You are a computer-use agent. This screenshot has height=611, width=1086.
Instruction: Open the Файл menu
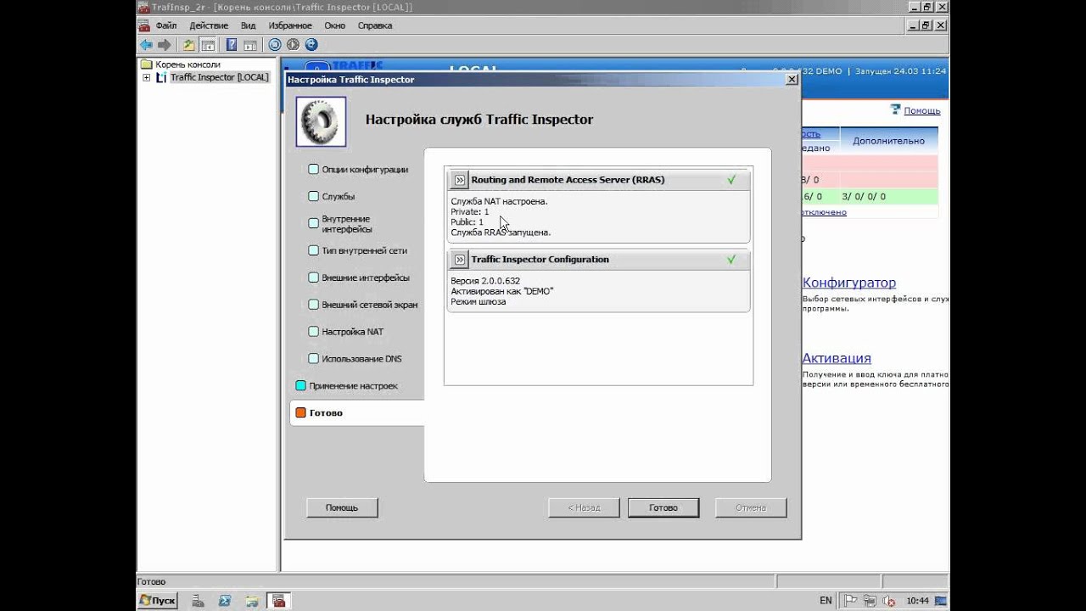[x=166, y=25]
